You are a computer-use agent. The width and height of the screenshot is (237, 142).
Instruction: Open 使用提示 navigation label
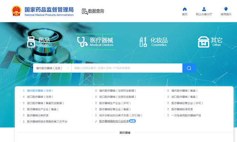click(x=226, y=14)
